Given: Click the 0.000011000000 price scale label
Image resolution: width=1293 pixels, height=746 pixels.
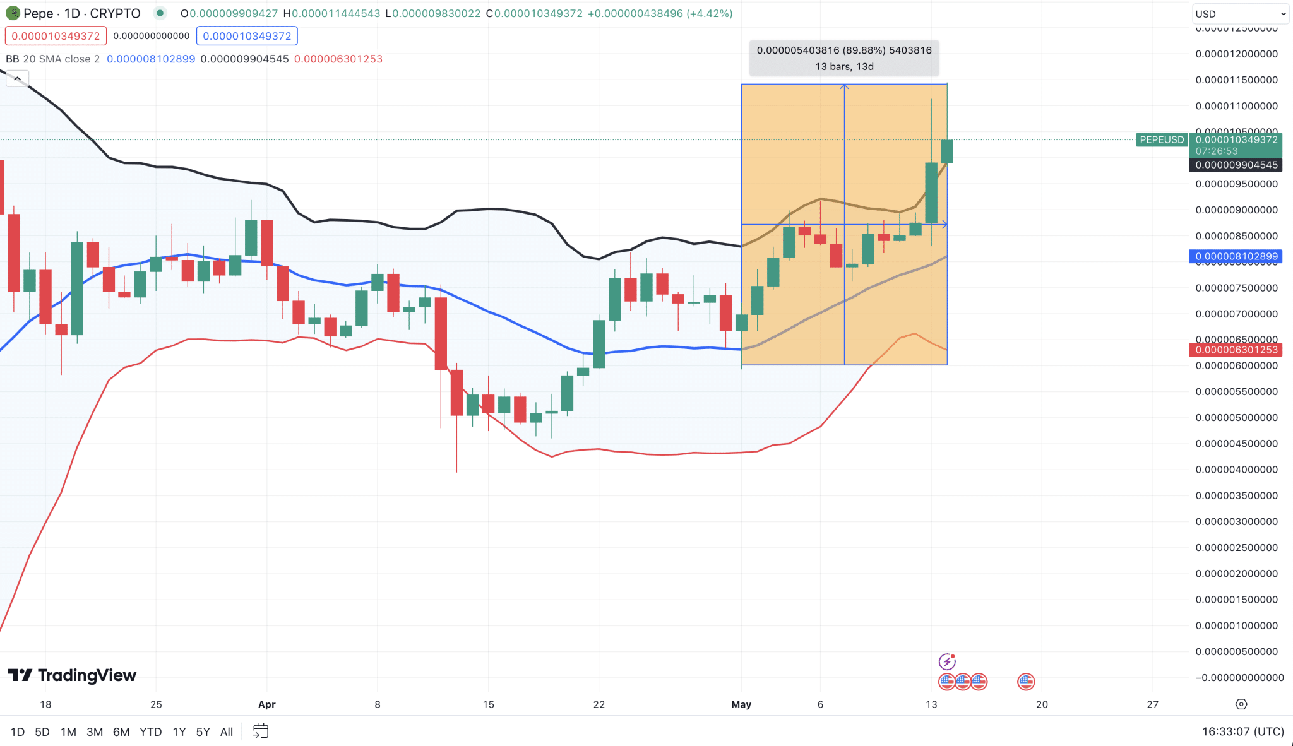Looking at the screenshot, I should tap(1236, 106).
